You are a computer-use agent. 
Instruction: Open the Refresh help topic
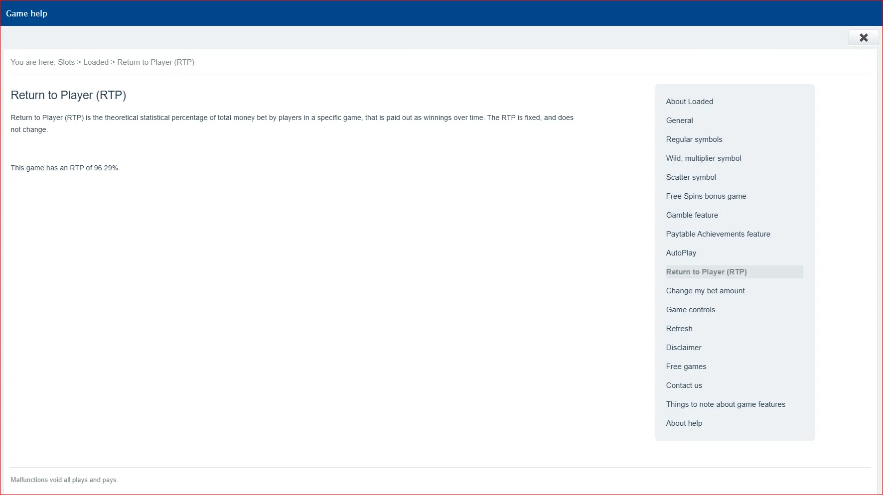click(x=679, y=329)
